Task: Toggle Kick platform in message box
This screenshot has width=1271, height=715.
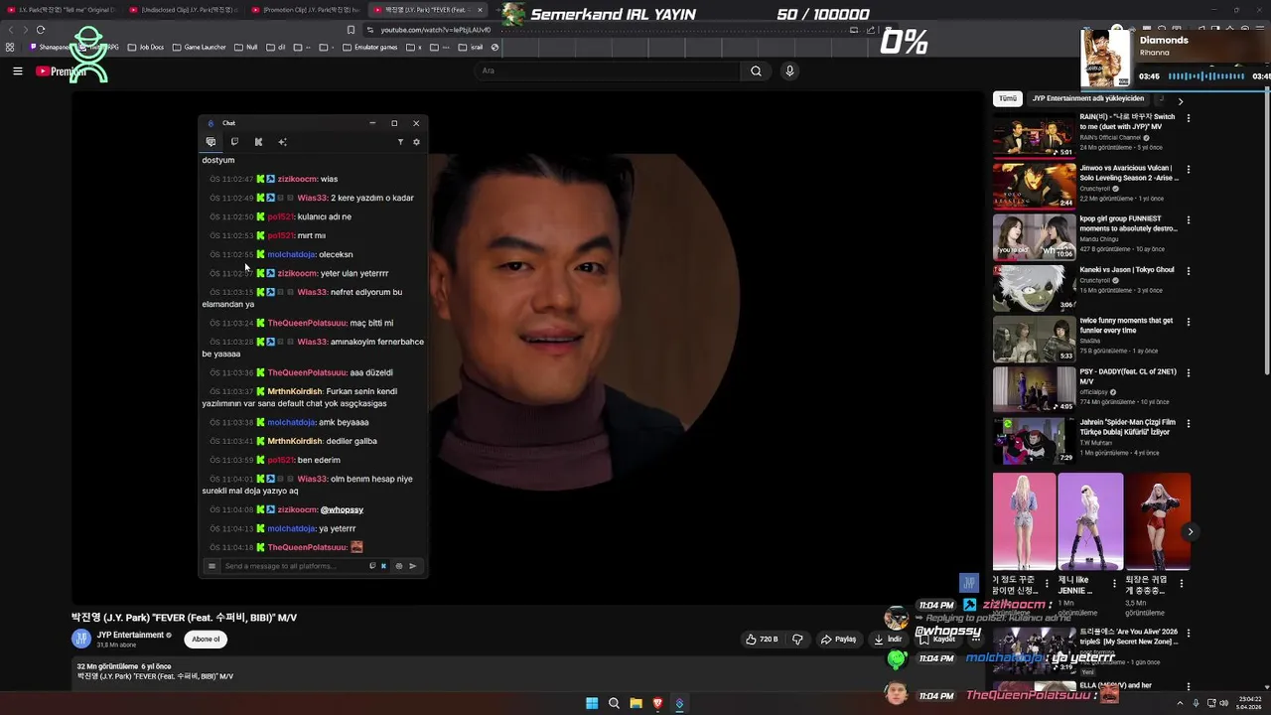Action: click(384, 566)
